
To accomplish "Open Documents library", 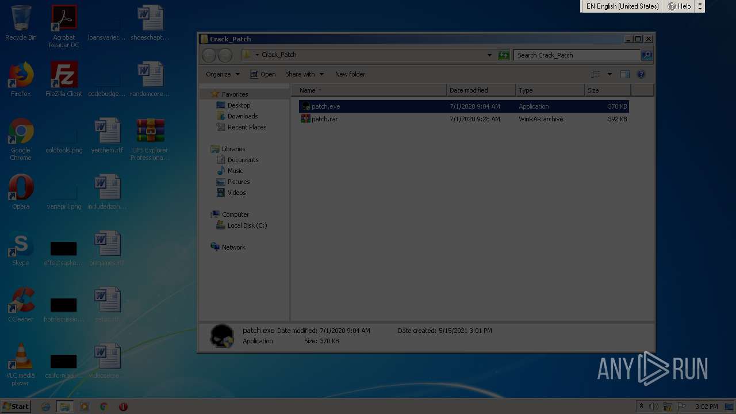I will point(243,160).
